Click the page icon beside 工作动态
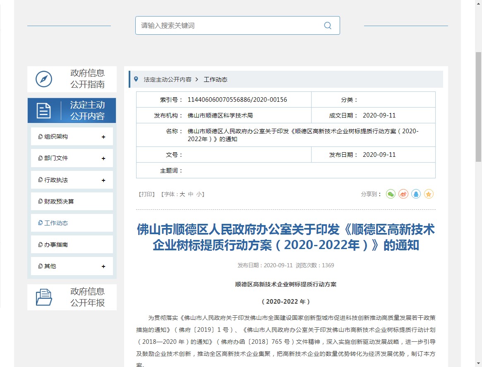 point(40,223)
